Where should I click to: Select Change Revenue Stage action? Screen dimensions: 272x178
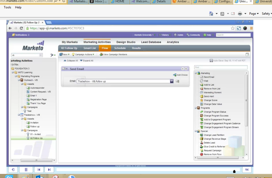click(x=213, y=139)
